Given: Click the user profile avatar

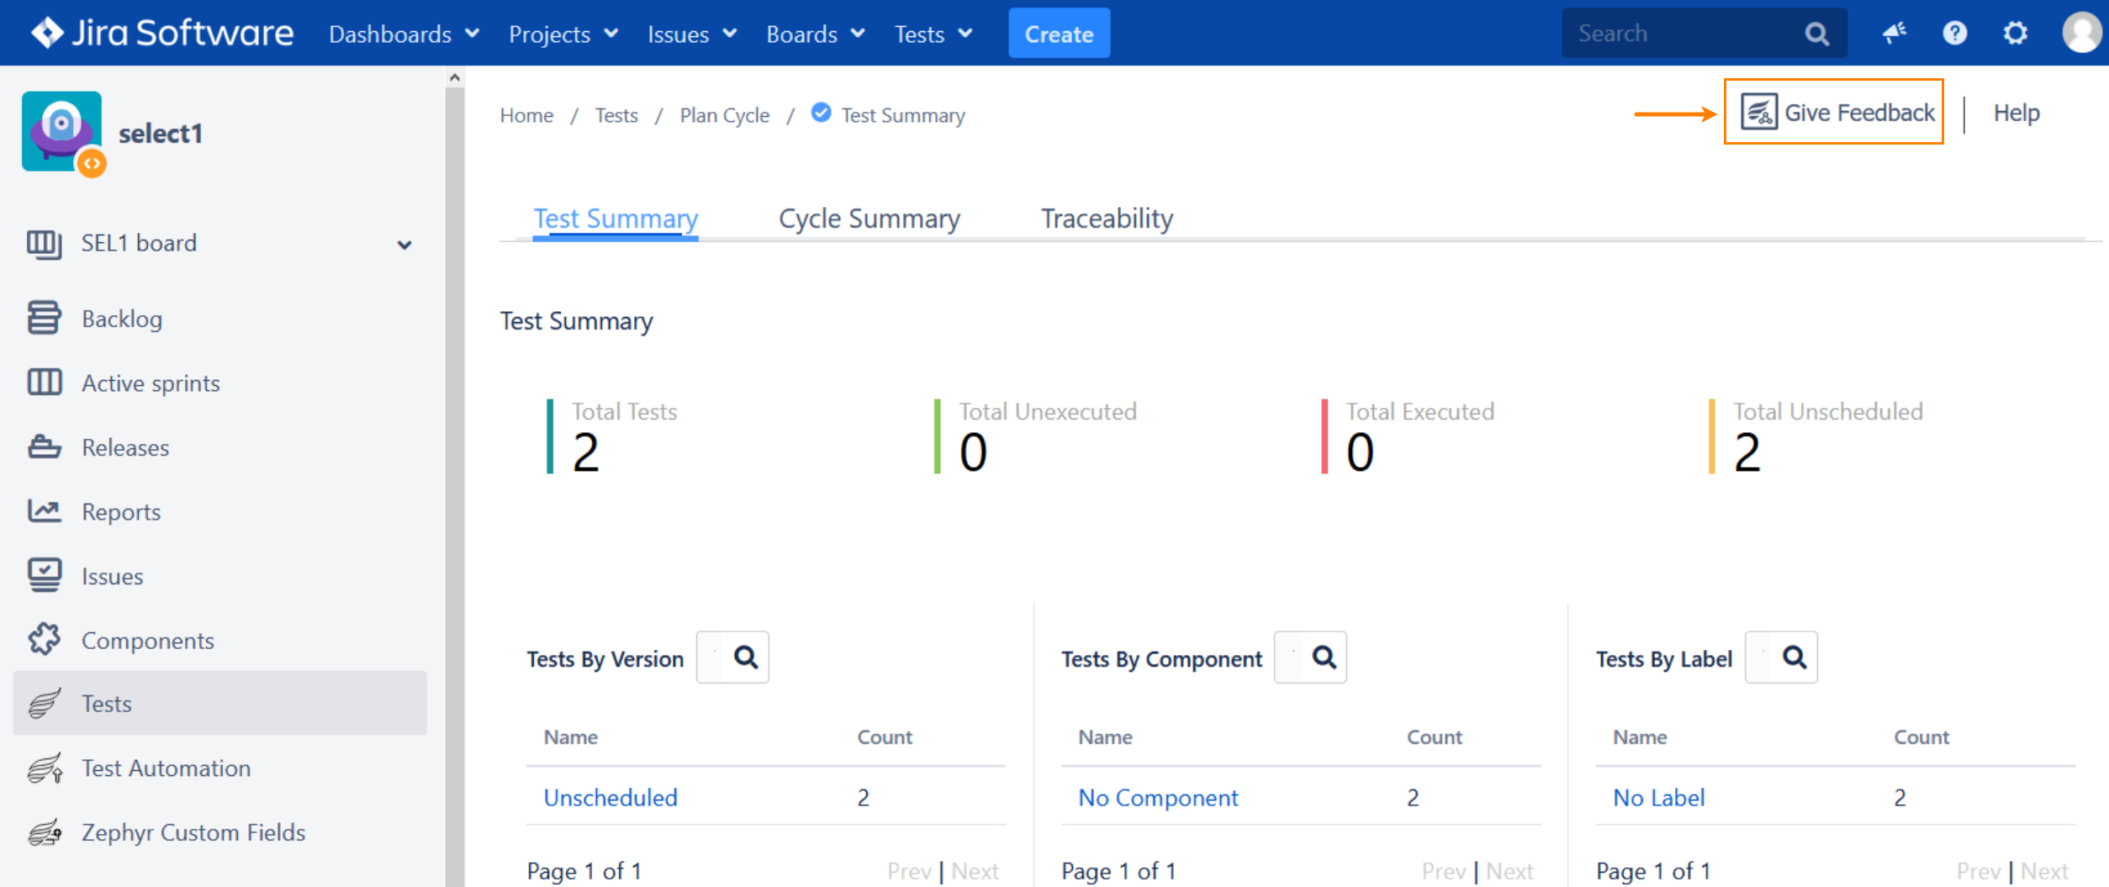Looking at the screenshot, I should (x=2081, y=34).
